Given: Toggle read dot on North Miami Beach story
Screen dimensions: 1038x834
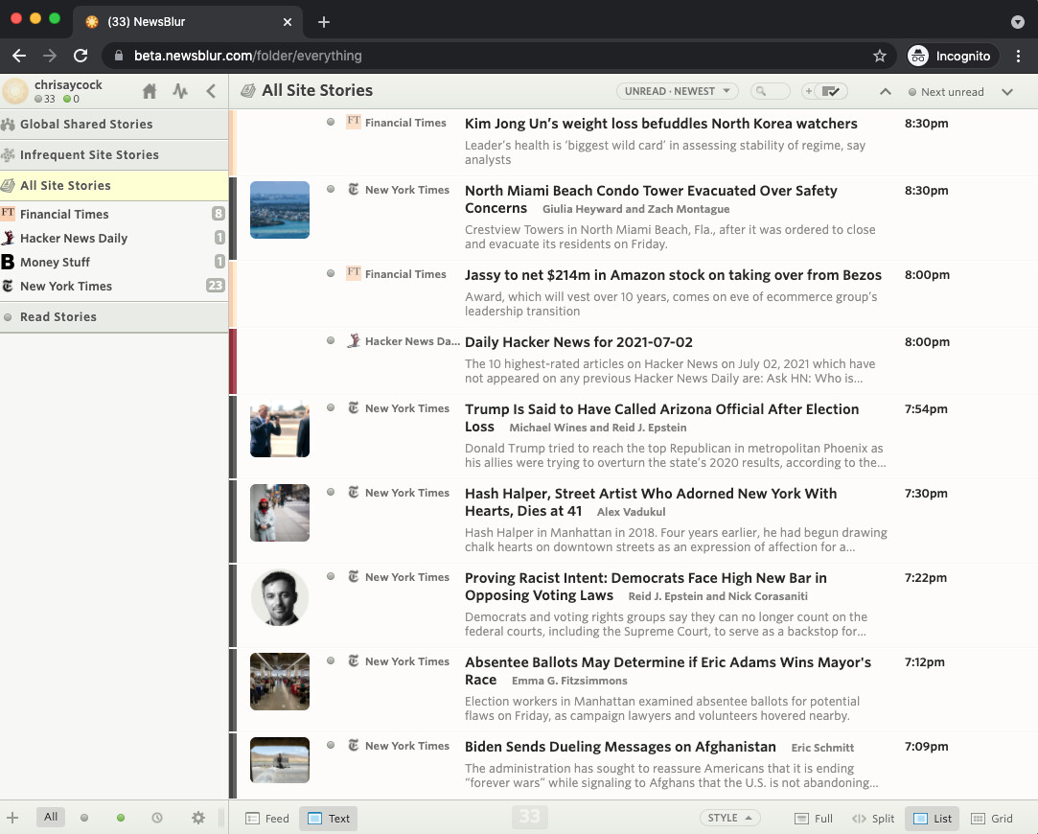Looking at the screenshot, I should coord(331,189).
